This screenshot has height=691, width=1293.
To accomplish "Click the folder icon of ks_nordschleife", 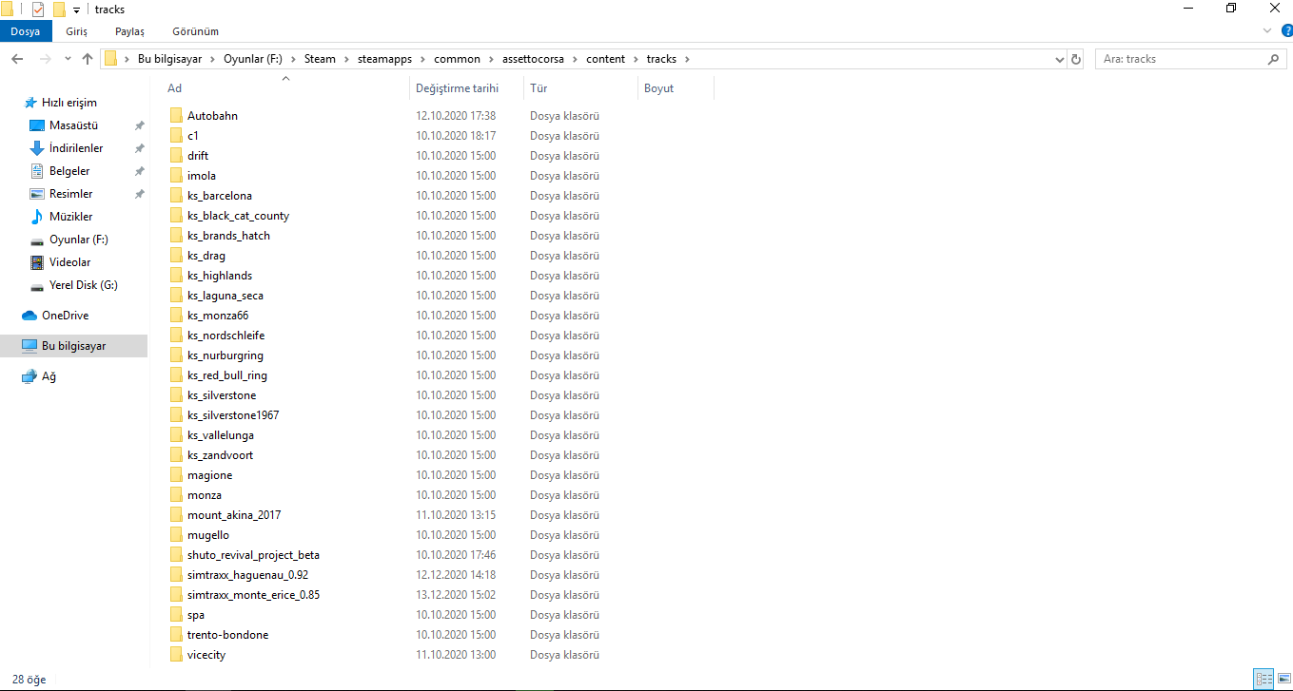I will (x=176, y=336).
